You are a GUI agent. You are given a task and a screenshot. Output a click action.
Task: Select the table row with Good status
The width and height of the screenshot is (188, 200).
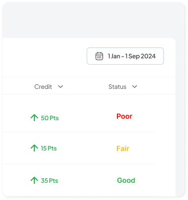[79, 180]
